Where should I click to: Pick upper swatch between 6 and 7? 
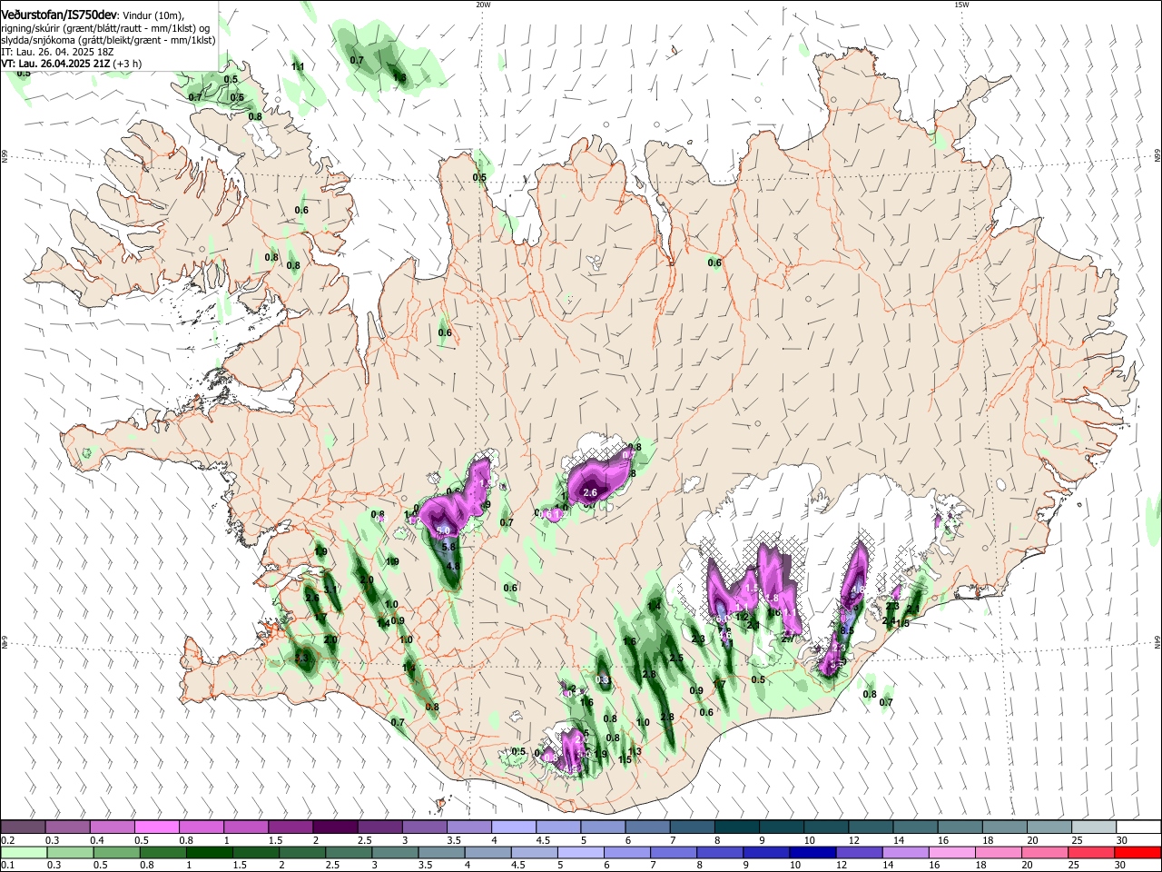[647, 827]
